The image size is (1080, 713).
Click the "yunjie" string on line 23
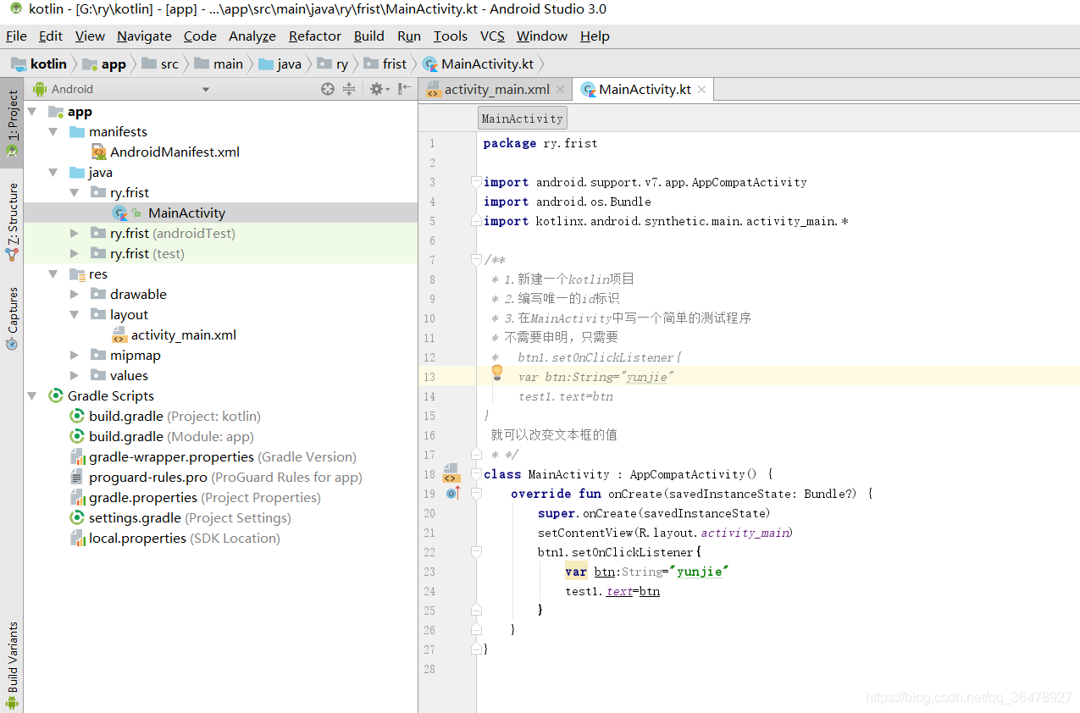[x=700, y=572]
